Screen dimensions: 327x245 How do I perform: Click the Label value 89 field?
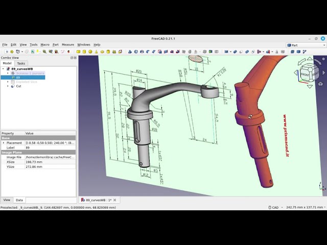(50, 148)
